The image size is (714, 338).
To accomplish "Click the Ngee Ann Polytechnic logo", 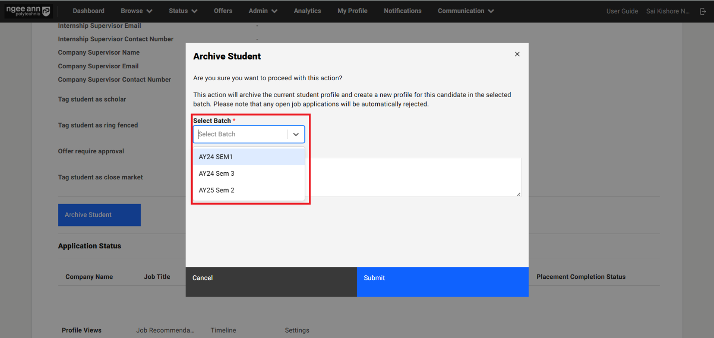I will point(28,10).
